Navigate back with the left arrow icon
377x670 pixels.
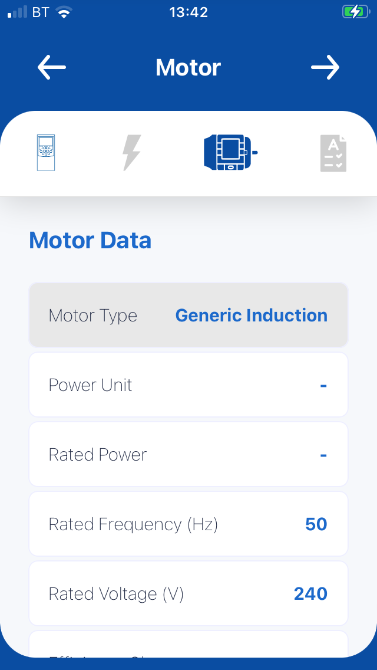click(51, 67)
